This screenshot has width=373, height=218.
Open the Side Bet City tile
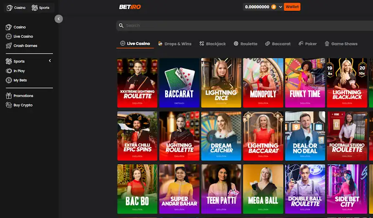click(x=347, y=189)
